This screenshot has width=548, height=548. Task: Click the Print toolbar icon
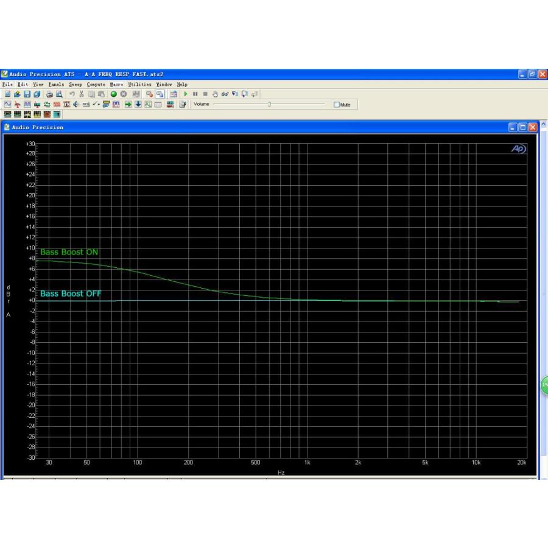click(49, 94)
